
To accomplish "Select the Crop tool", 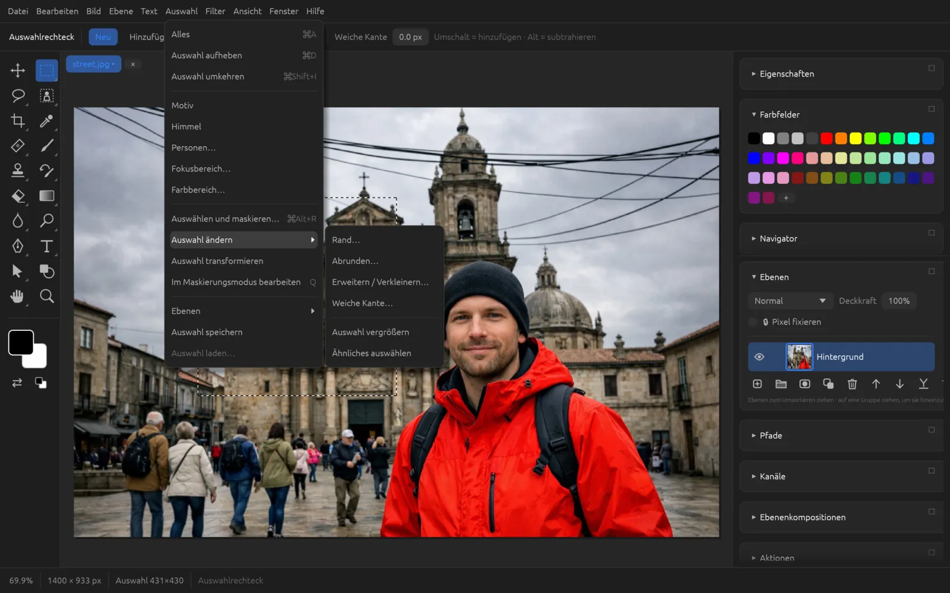I will pos(18,121).
